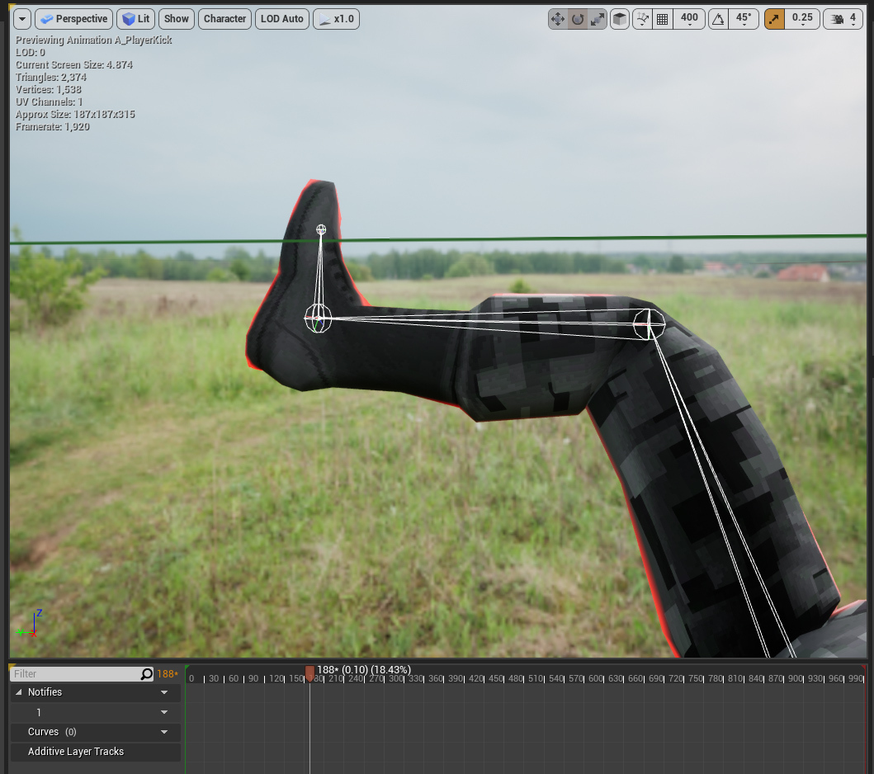Toggle grid snapping on or off
The image size is (874, 774).
(662, 19)
